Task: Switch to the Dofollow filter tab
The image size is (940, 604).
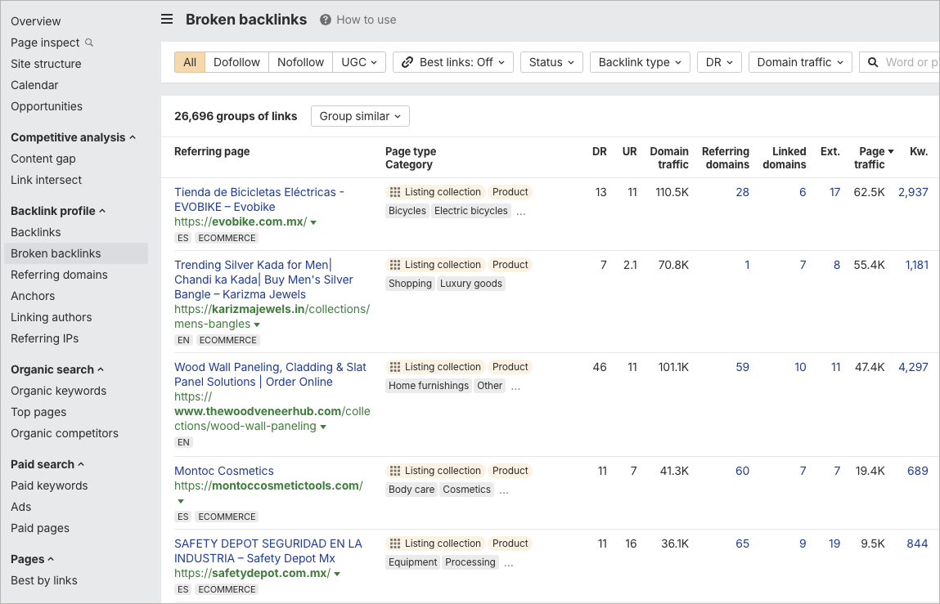Action: coord(236,61)
